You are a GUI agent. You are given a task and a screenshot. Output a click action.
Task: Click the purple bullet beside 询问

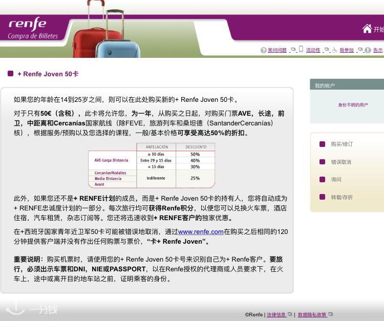pyautogui.click(x=322, y=180)
